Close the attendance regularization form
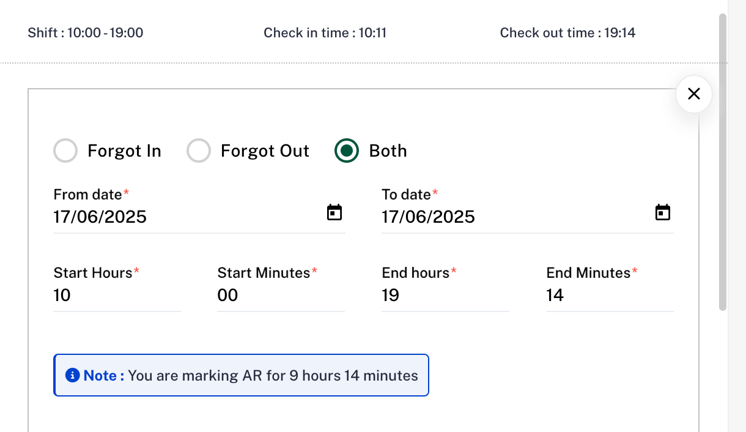The image size is (746, 432). click(x=694, y=94)
